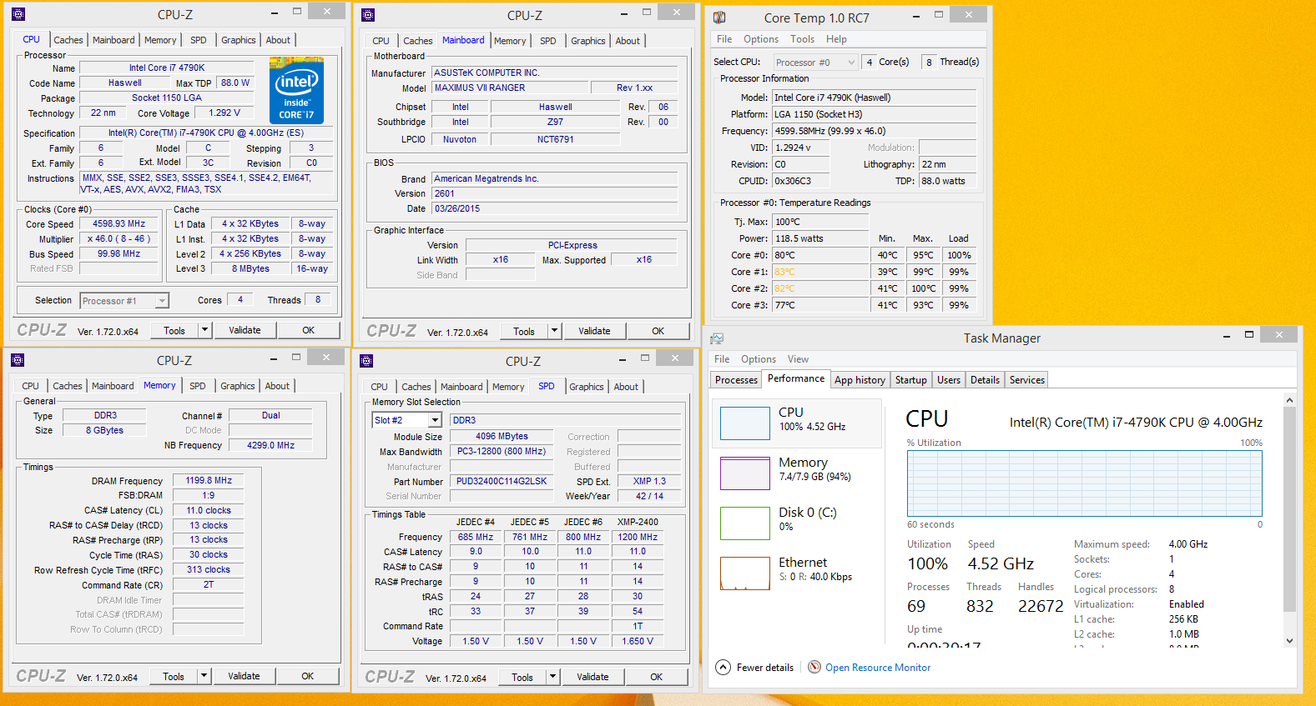Click Task Manager scrollbar down arrow
This screenshot has height=706, width=1316.
(x=1289, y=641)
